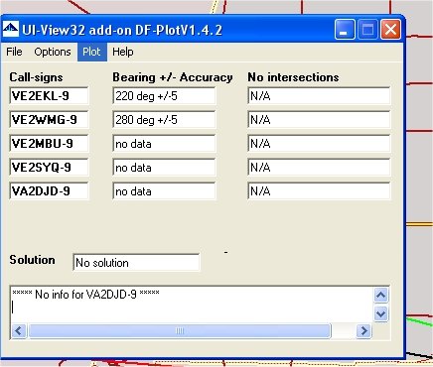433x367 pixels.
Task: Open the Plot menu
Action: [91, 52]
